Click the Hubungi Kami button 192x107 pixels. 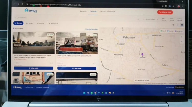[x=165, y=12]
